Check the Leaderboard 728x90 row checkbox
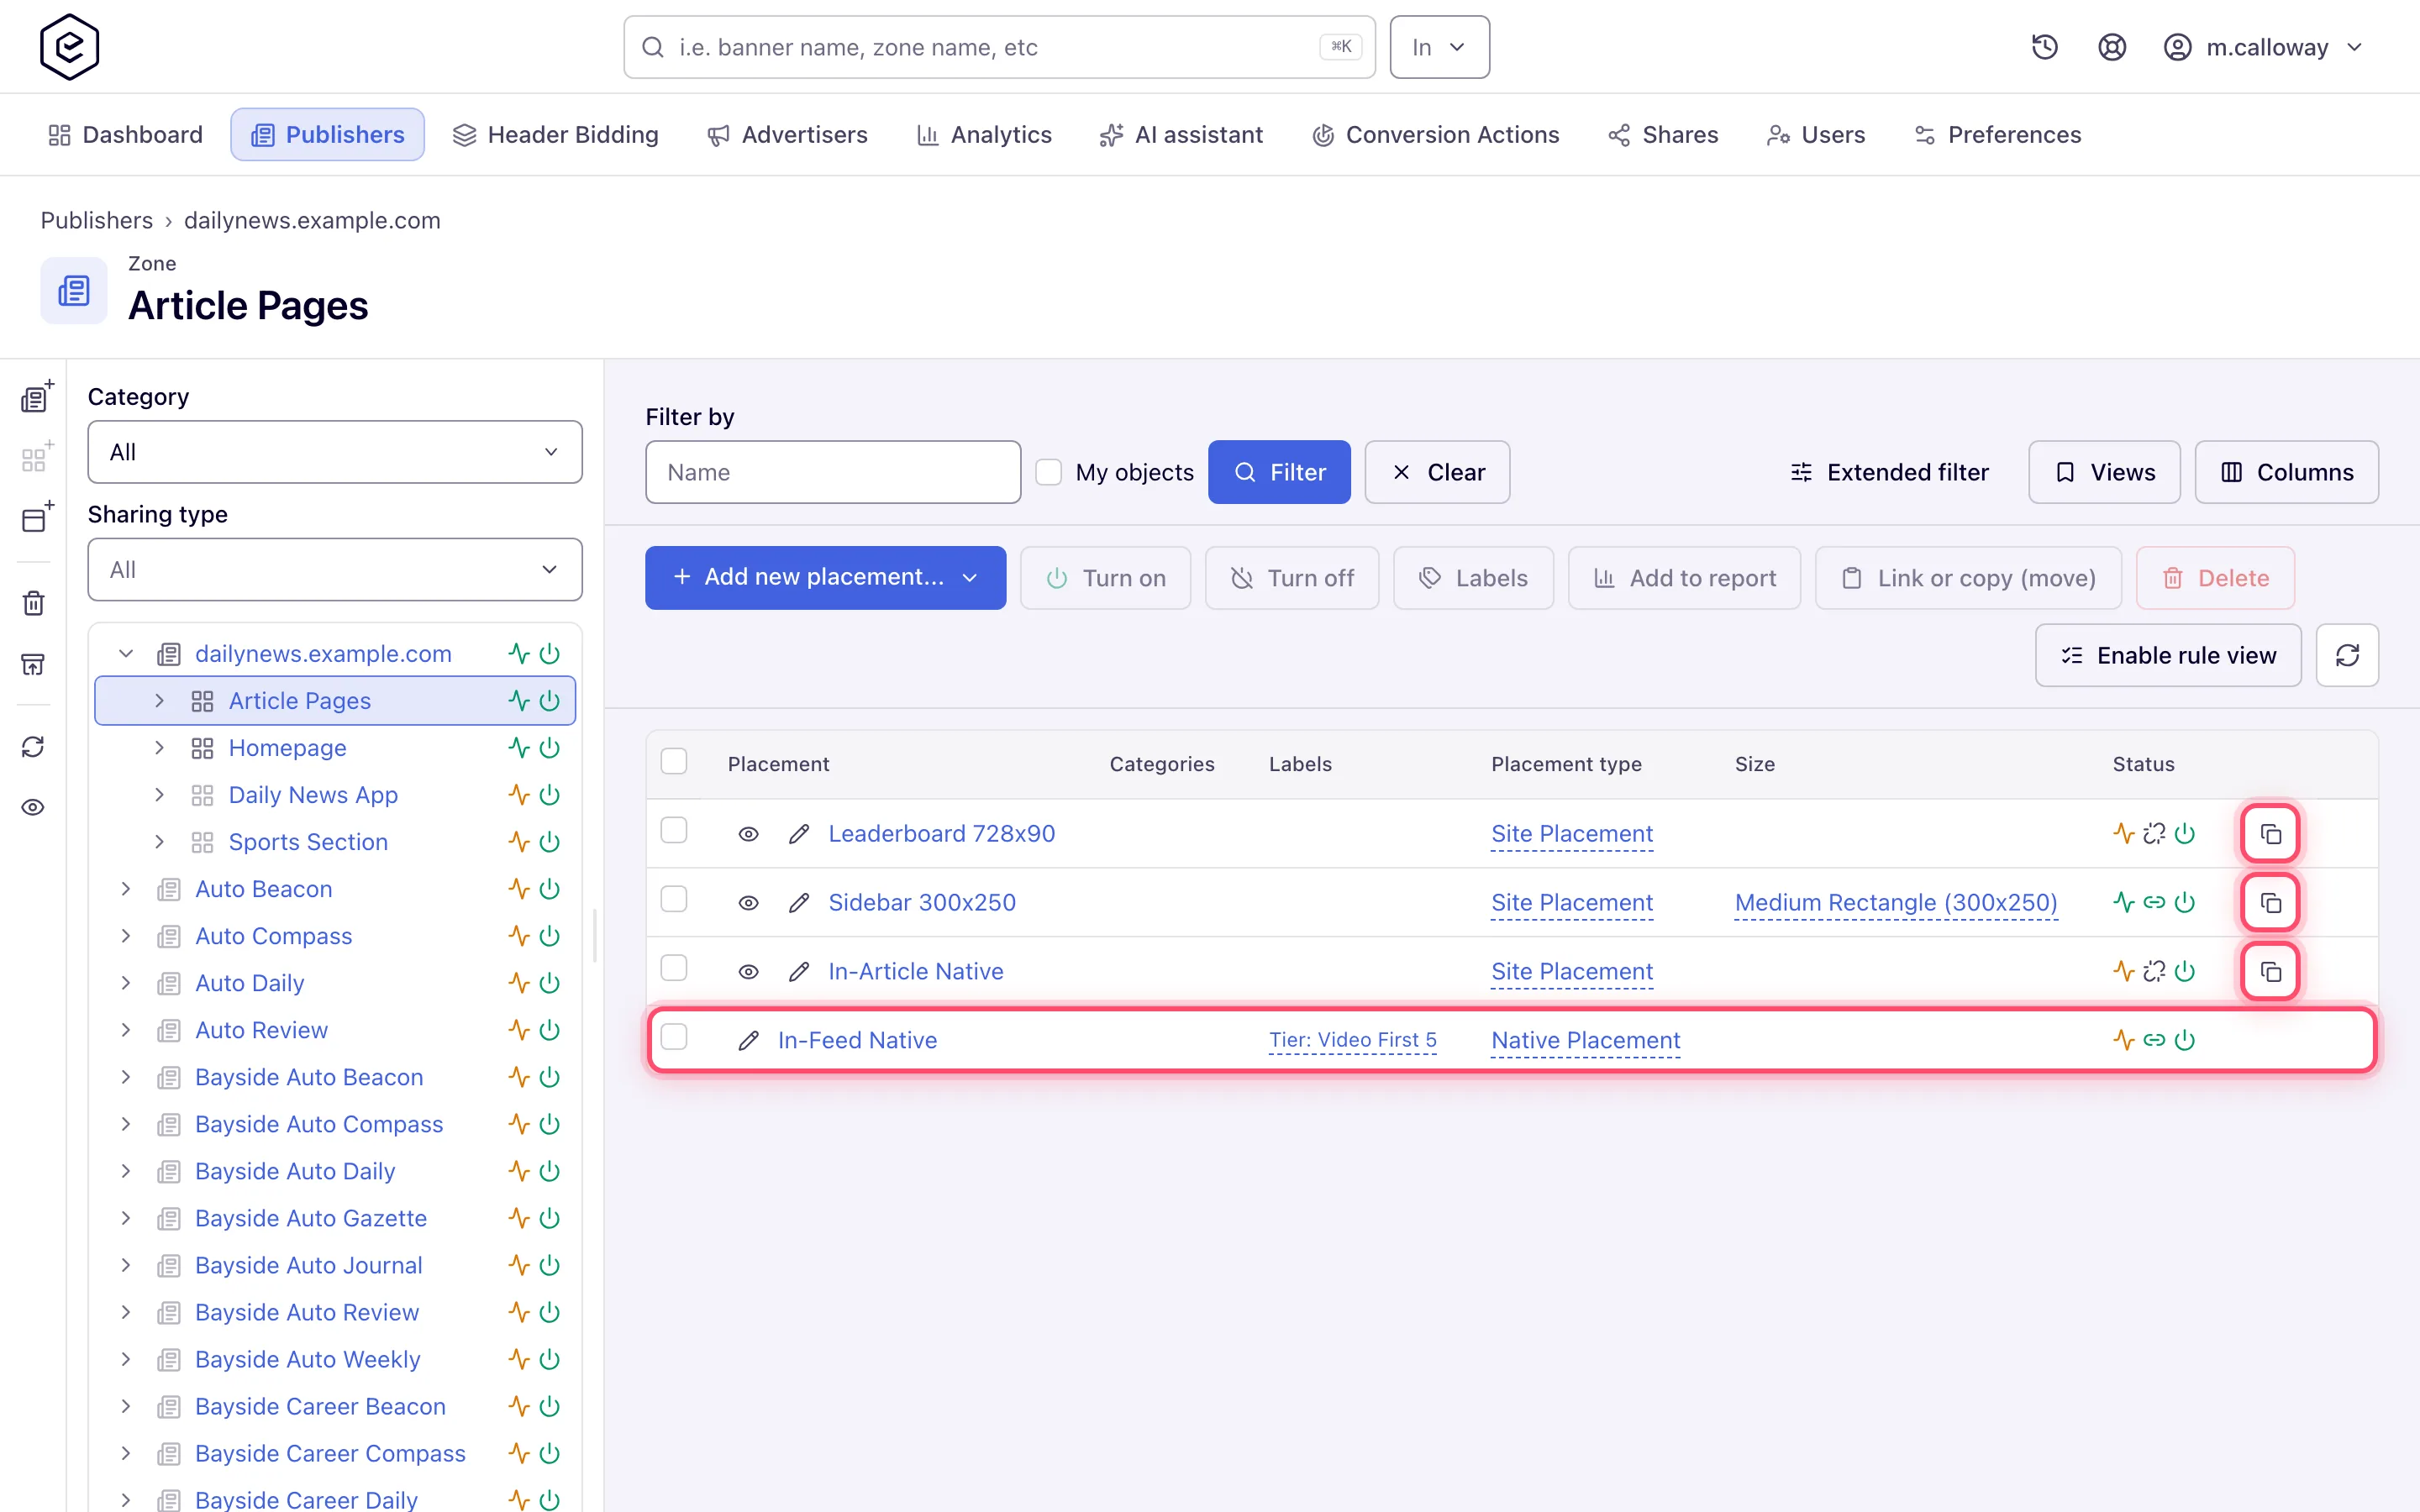The height and width of the screenshot is (1512, 2420). coord(674,831)
